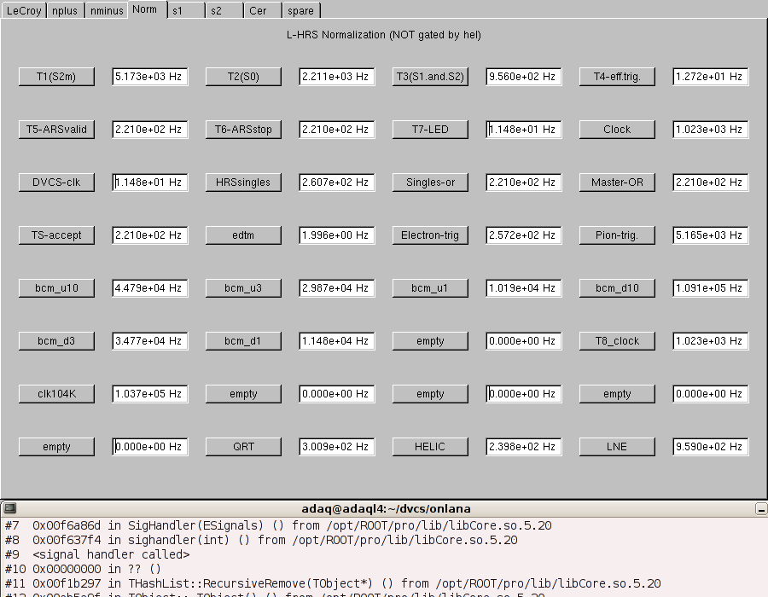Click the bcm_u3 field 2.987e+04 Hz
768x597 pixels.
[337, 288]
